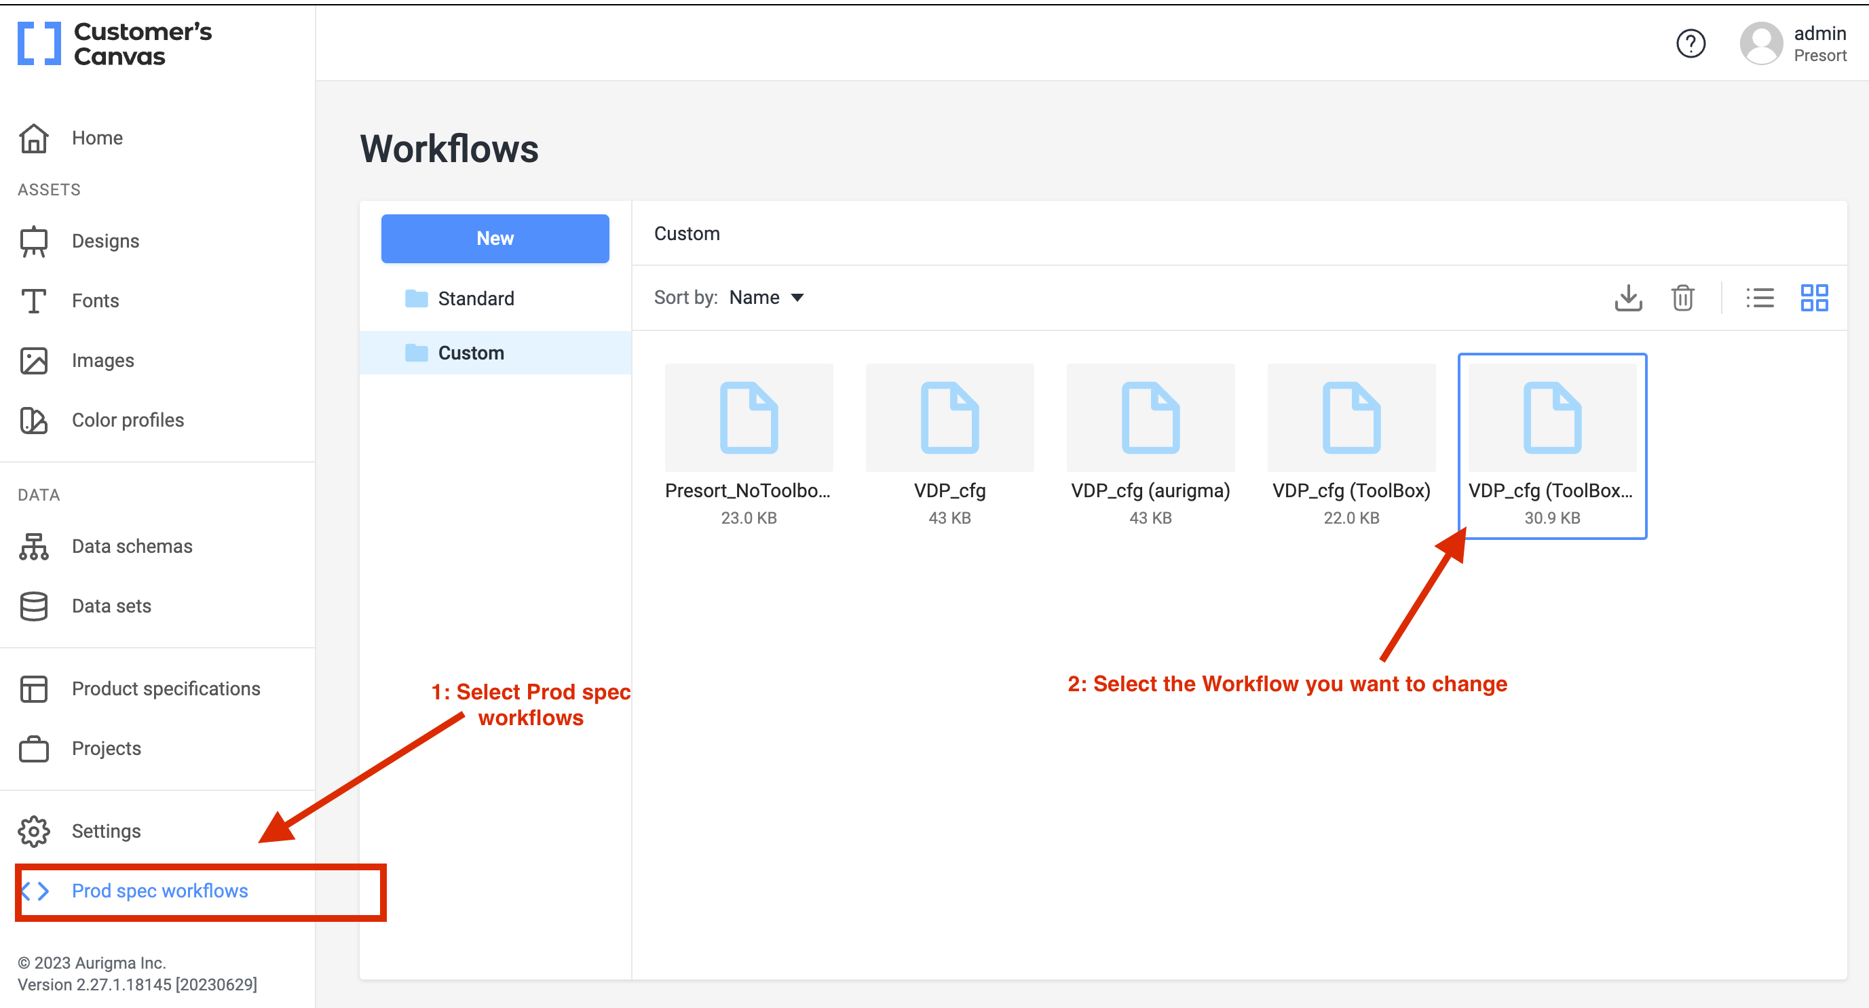This screenshot has width=1869, height=1008.
Task: Click the Prod spec workflows code icon
Action: pos(35,891)
